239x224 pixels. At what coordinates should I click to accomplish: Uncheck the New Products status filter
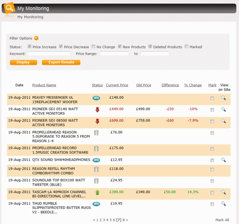pyautogui.click(x=120, y=46)
